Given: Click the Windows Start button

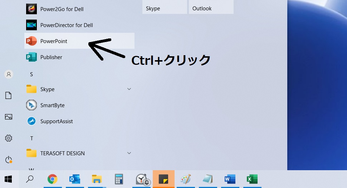Looking at the screenshot, I should [x=9, y=179].
